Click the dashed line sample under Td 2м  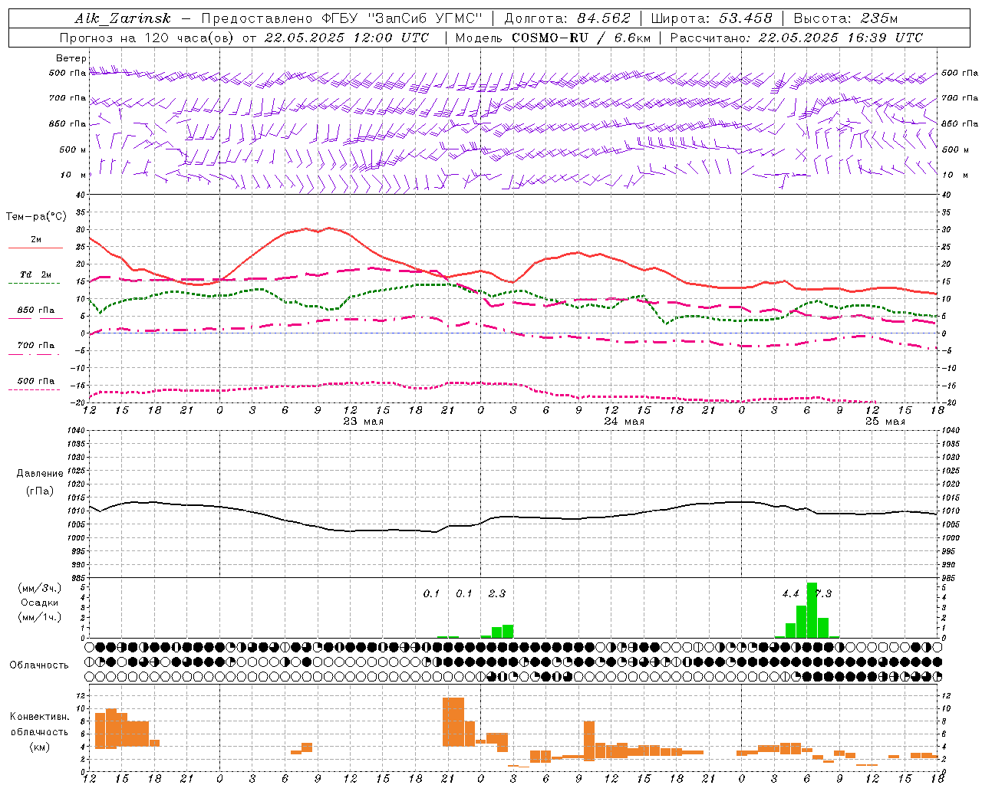point(34,283)
